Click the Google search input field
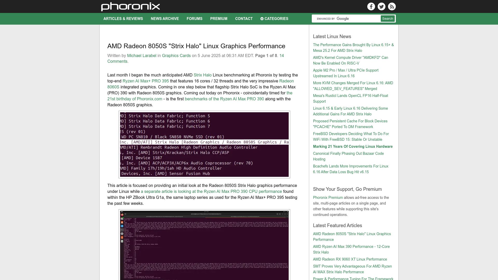The width and height of the screenshot is (498, 280). pyautogui.click(x=347, y=19)
